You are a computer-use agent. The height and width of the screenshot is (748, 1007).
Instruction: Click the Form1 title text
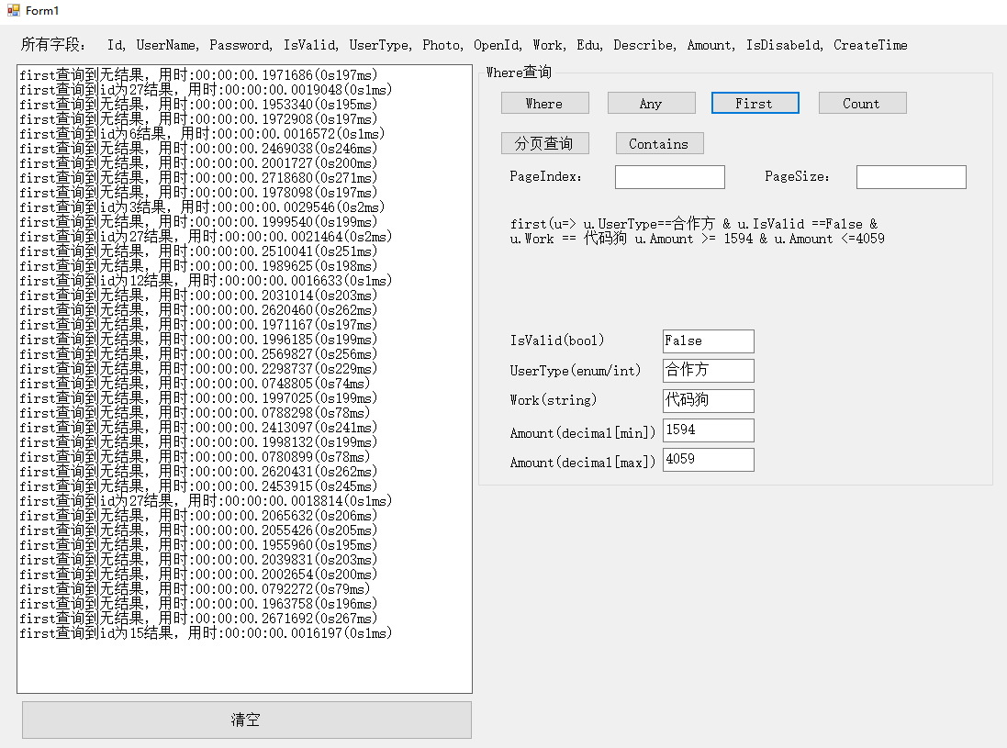(42, 10)
